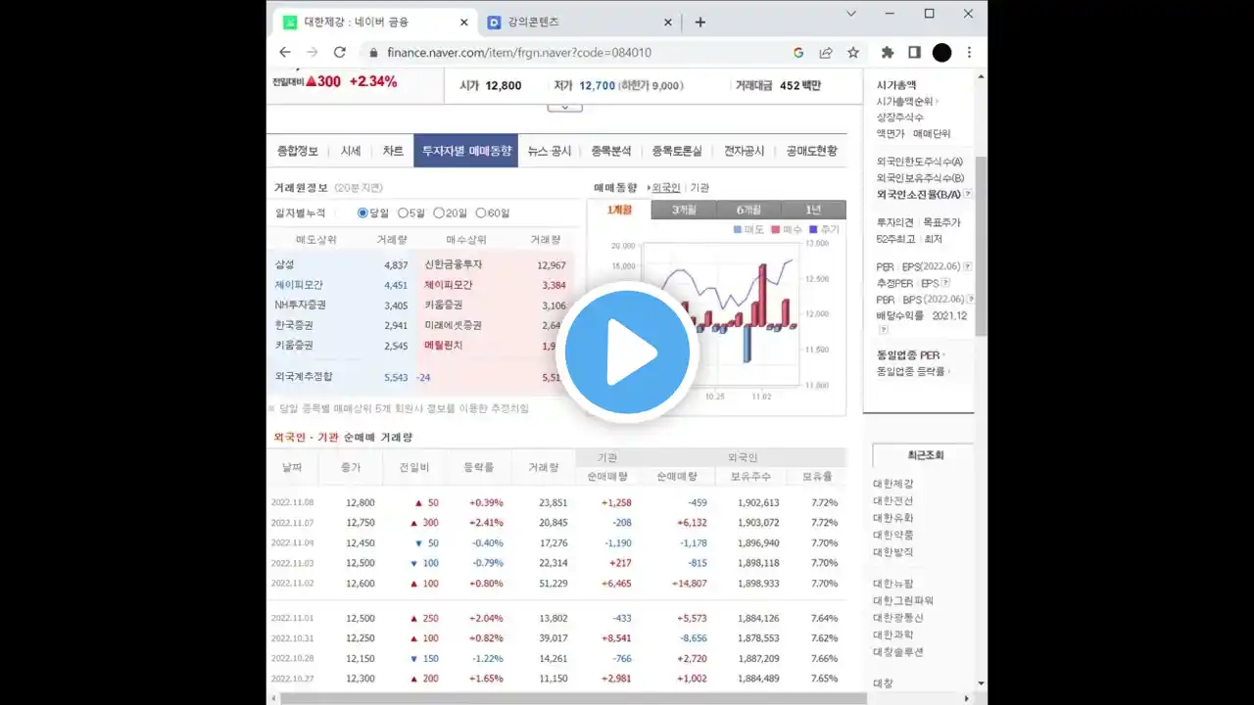The image size is (1254, 705).
Task: Open 종합정보 tab
Action: [x=297, y=151]
